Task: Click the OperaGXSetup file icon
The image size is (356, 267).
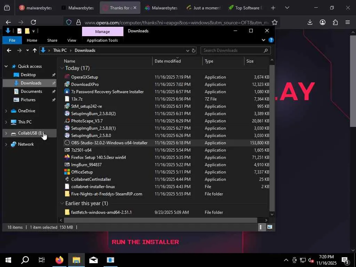Action: [x=67, y=77]
